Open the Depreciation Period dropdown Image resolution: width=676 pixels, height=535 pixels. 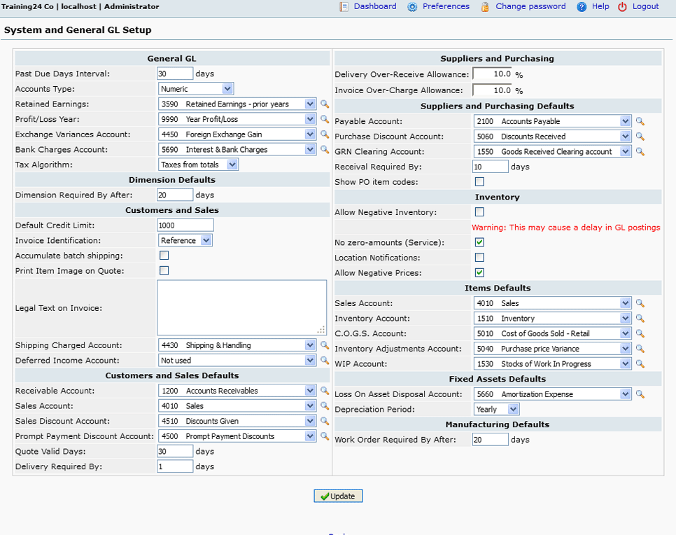pos(496,410)
